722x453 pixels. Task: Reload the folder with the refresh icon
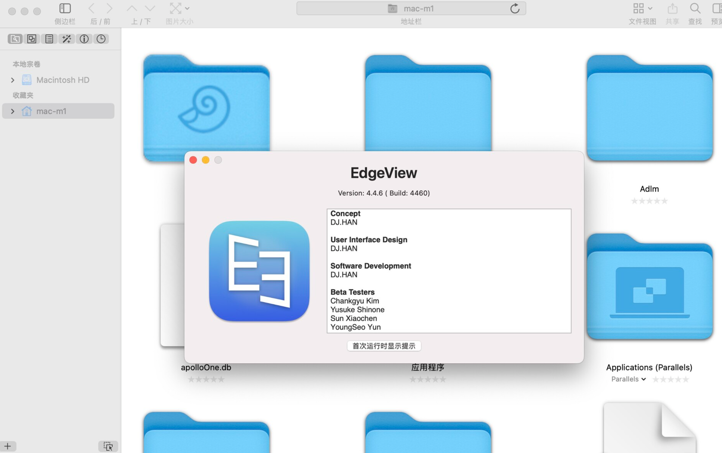(x=515, y=8)
